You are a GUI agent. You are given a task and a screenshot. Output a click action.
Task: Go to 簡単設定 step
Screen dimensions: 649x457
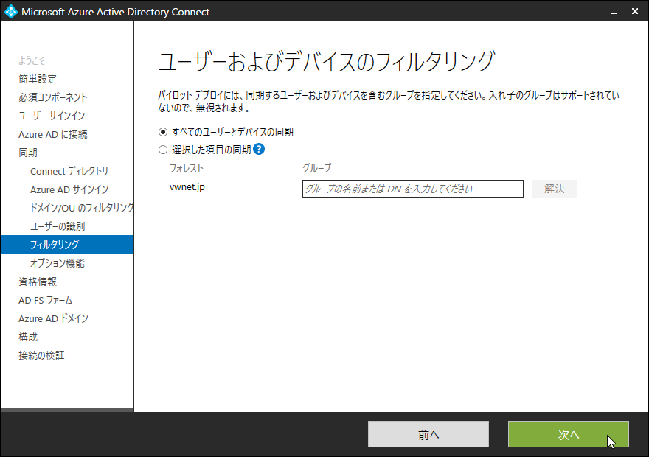38,79
